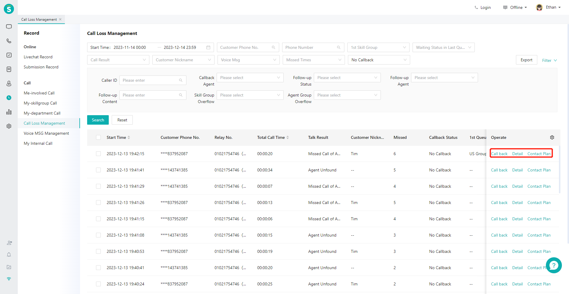The height and width of the screenshot is (294, 569).
Task: Open the No Callback status dropdown
Action: (x=379, y=60)
